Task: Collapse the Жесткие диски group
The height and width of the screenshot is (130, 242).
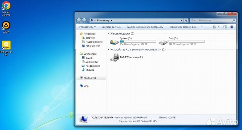Action: coord(109,34)
